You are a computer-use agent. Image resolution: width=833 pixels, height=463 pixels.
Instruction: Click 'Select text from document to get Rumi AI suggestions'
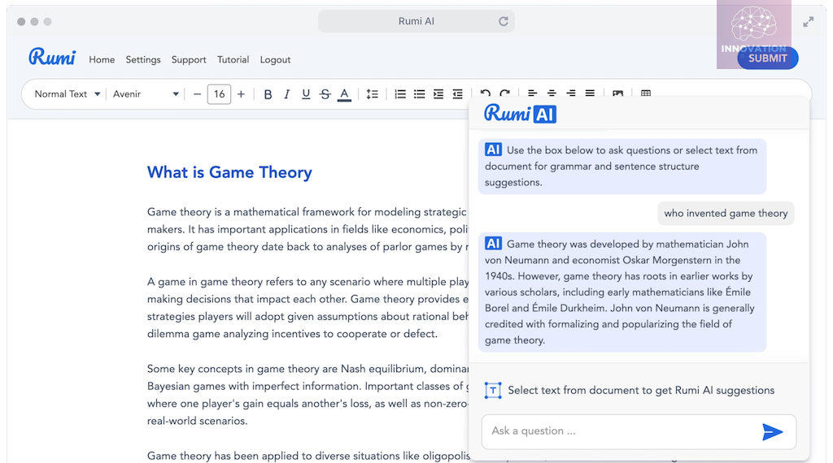[641, 391]
